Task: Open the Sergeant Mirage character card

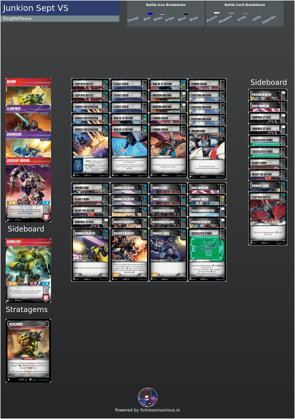Action: [x=28, y=190]
